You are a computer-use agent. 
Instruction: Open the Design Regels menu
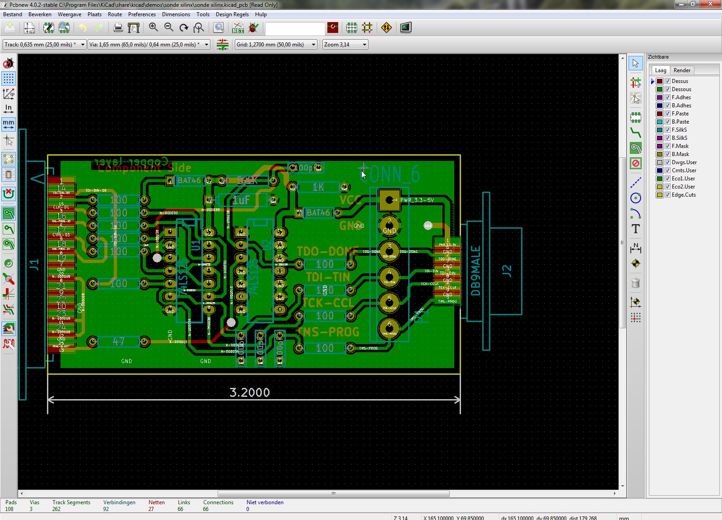coord(232,14)
